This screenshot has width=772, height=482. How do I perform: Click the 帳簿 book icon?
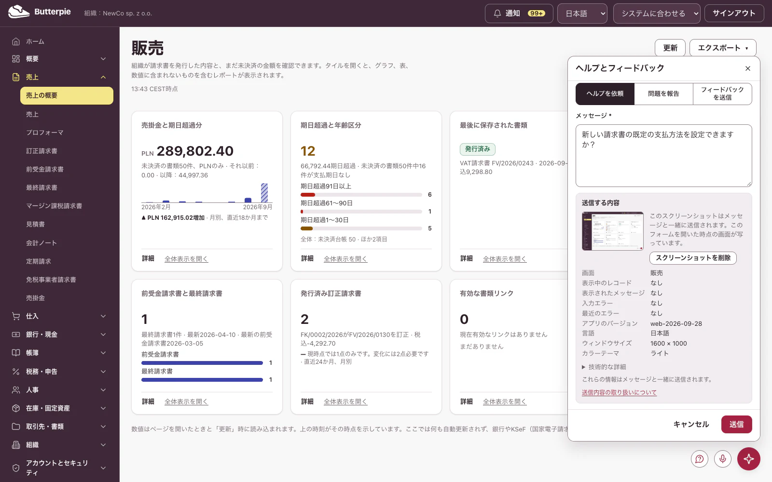[x=16, y=353]
